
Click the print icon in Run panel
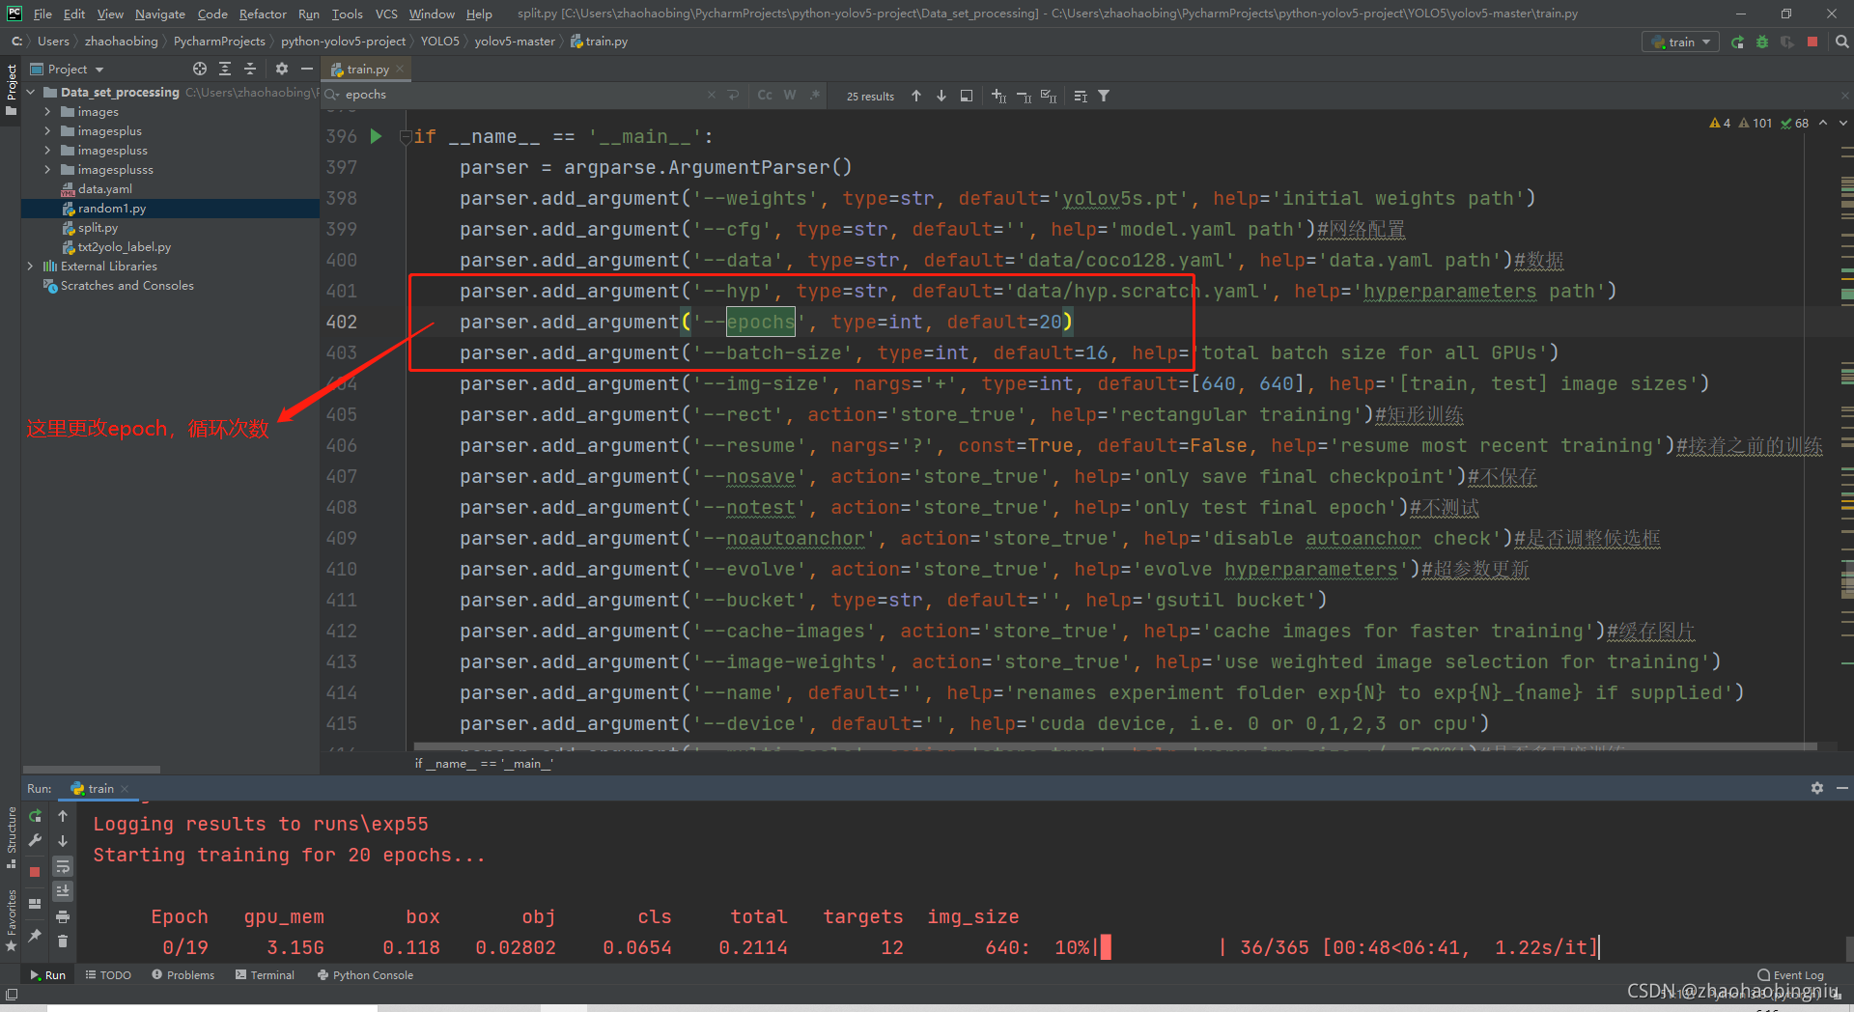click(63, 916)
